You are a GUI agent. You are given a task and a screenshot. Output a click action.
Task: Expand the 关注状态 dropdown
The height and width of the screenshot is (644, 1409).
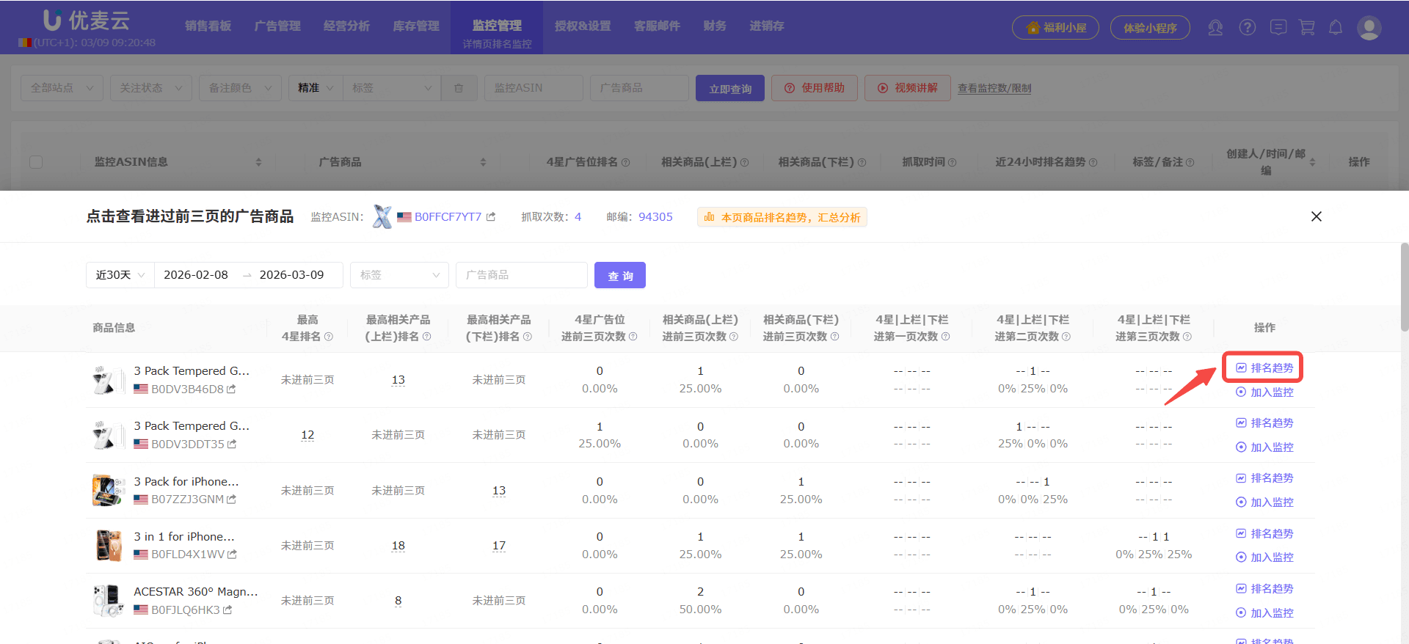[x=150, y=88]
